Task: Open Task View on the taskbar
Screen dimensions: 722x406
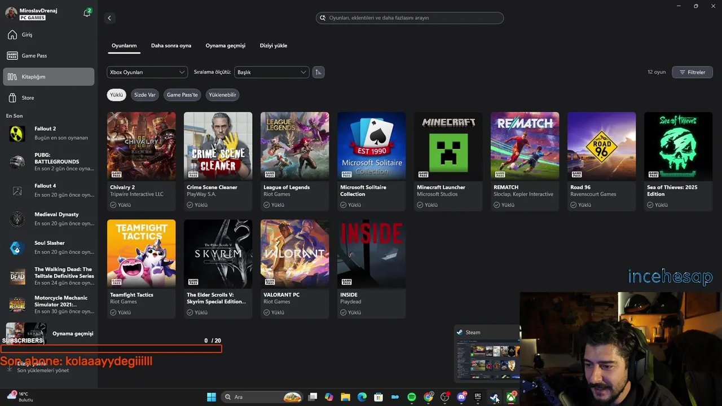Action: [313, 397]
